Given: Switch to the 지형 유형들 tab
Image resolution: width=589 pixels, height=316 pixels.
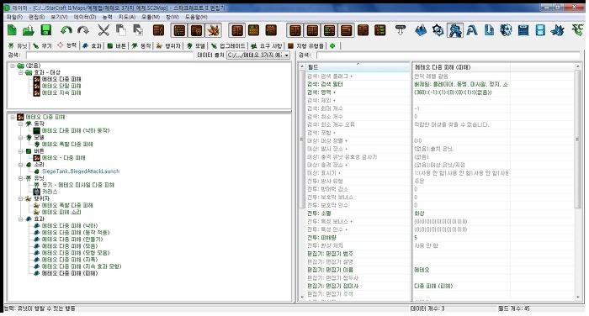Looking at the screenshot, I should [x=305, y=45].
